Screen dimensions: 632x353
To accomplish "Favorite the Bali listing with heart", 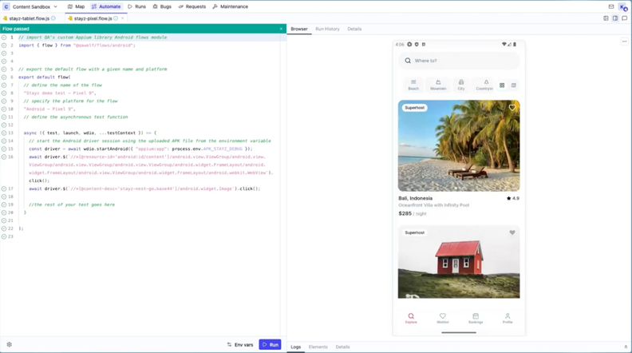I will coord(512,107).
